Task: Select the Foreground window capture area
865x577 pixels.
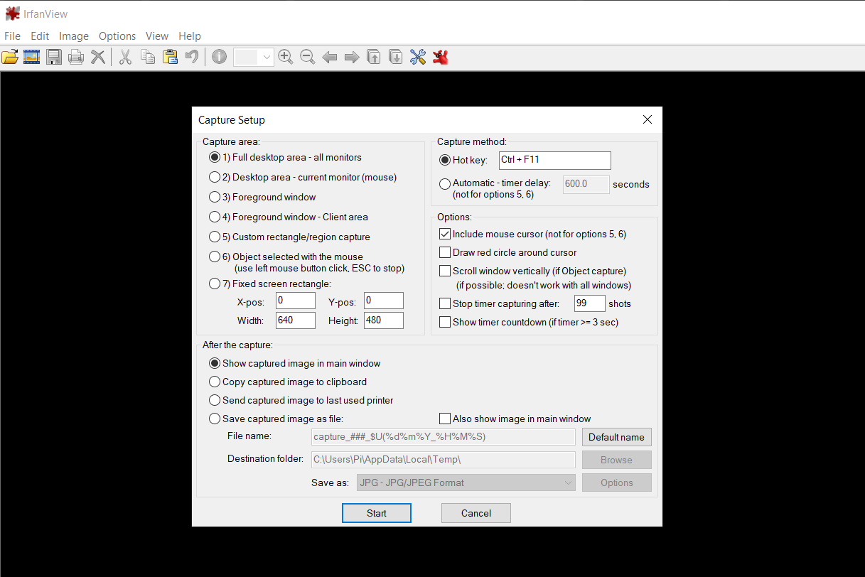Action: click(x=215, y=197)
